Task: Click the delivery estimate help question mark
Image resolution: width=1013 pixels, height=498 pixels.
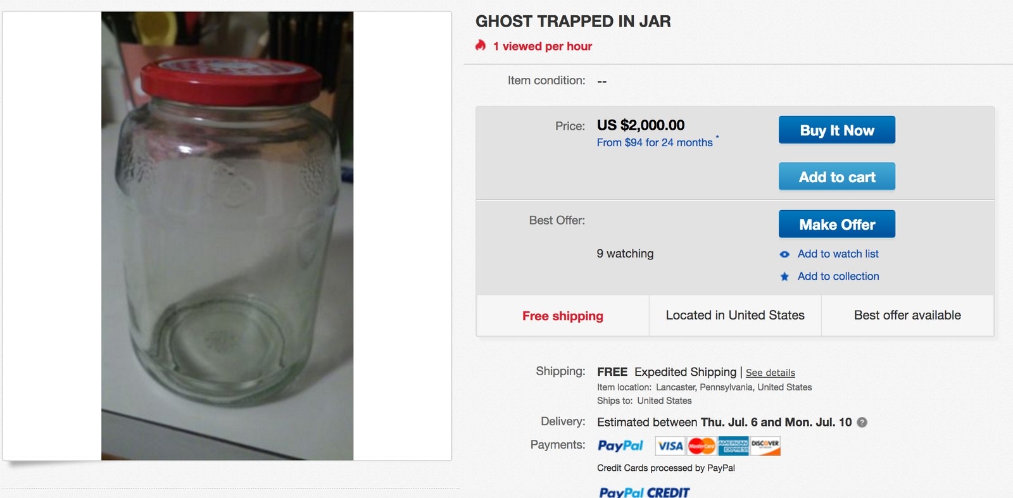Action: [862, 422]
